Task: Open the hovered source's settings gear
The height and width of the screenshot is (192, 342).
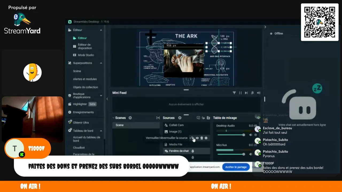Action: click(206, 138)
